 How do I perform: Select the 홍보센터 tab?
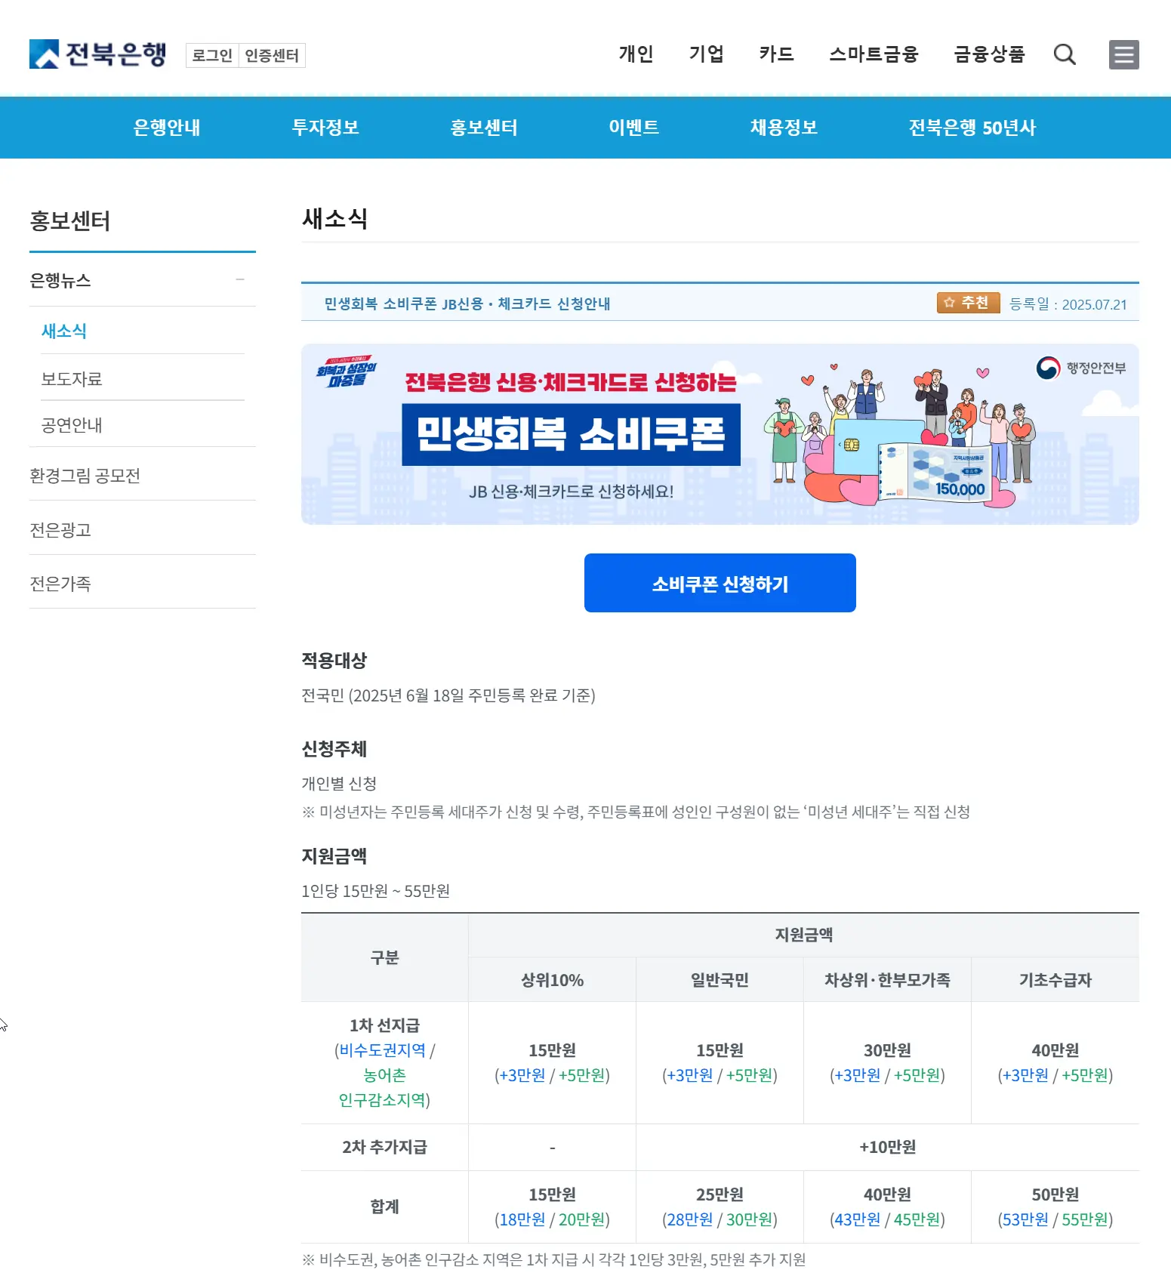coord(484,128)
